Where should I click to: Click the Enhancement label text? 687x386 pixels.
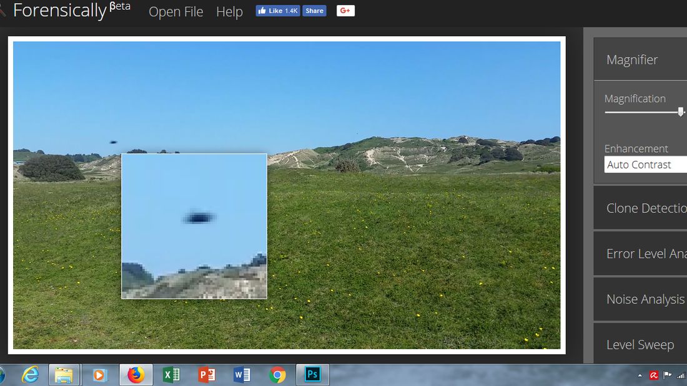(636, 149)
